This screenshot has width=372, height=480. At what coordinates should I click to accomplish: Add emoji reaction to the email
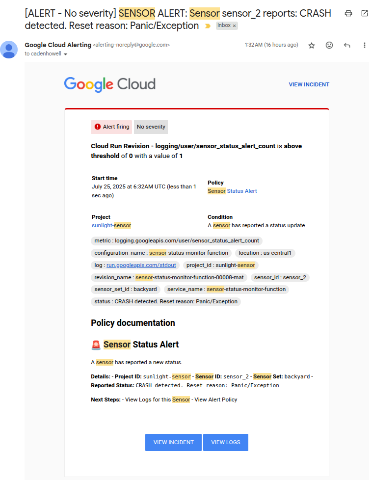click(329, 45)
